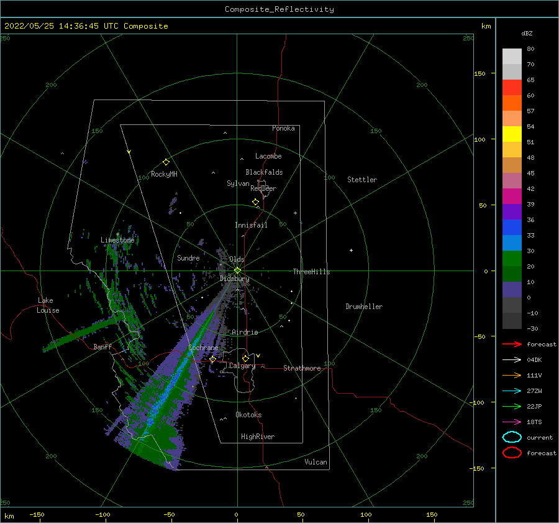This screenshot has height=523, width=559.
Task: Click the yellow diamond marker south of RedDeer
Action: (x=255, y=202)
